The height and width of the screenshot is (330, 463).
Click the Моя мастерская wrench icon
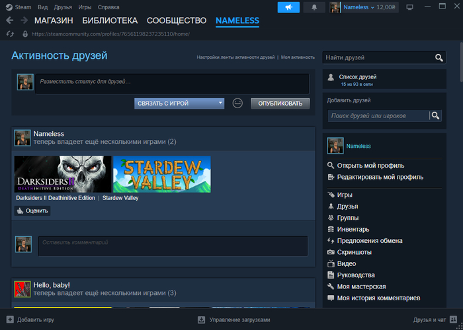click(x=331, y=286)
